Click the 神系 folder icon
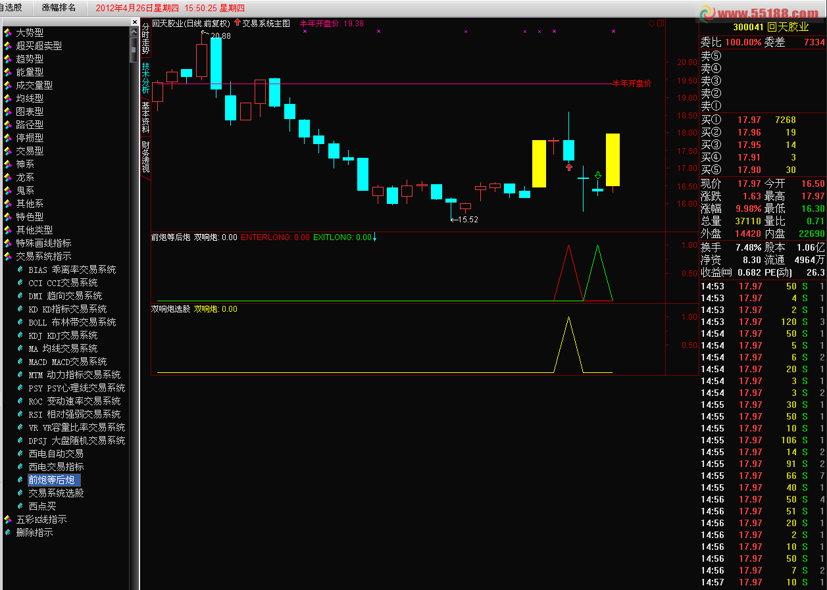827x590 pixels. click(x=8, y=164)
